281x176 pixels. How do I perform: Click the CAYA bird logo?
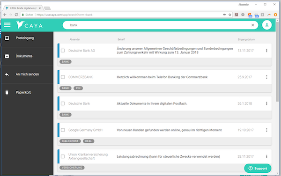click(x=20, y=25)
